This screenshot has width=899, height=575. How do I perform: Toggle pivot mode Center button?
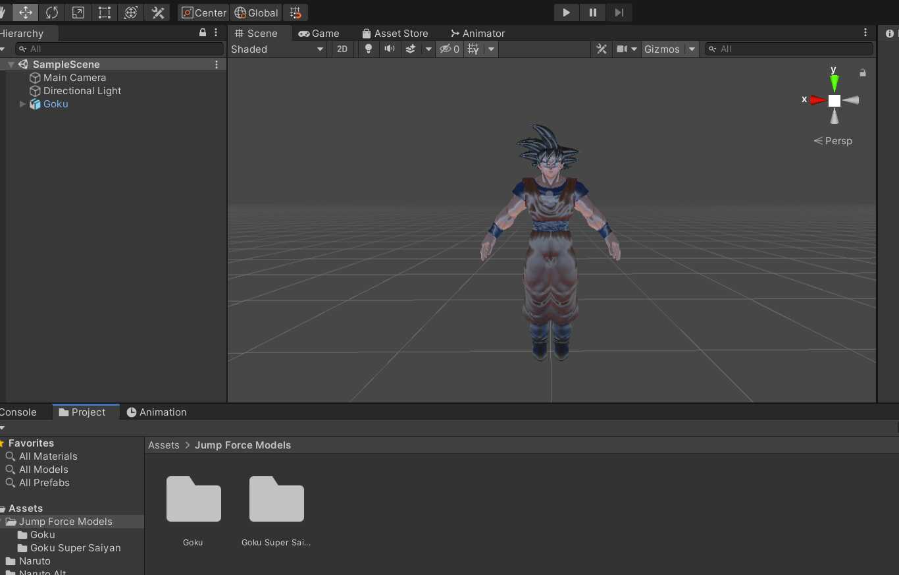click(203, 13)
